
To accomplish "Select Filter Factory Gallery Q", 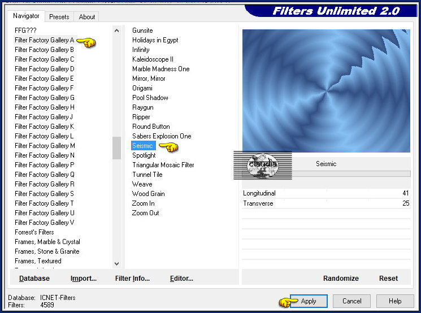I will tap(44, 175).
